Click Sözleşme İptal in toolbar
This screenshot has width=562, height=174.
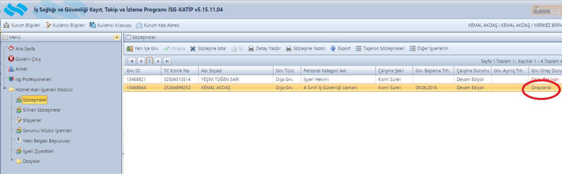coord(208,48)
